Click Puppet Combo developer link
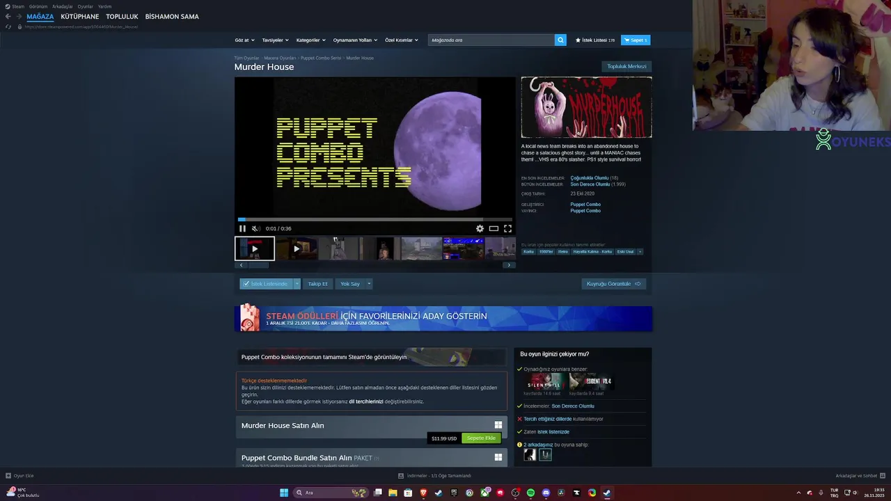 (585, 205)
